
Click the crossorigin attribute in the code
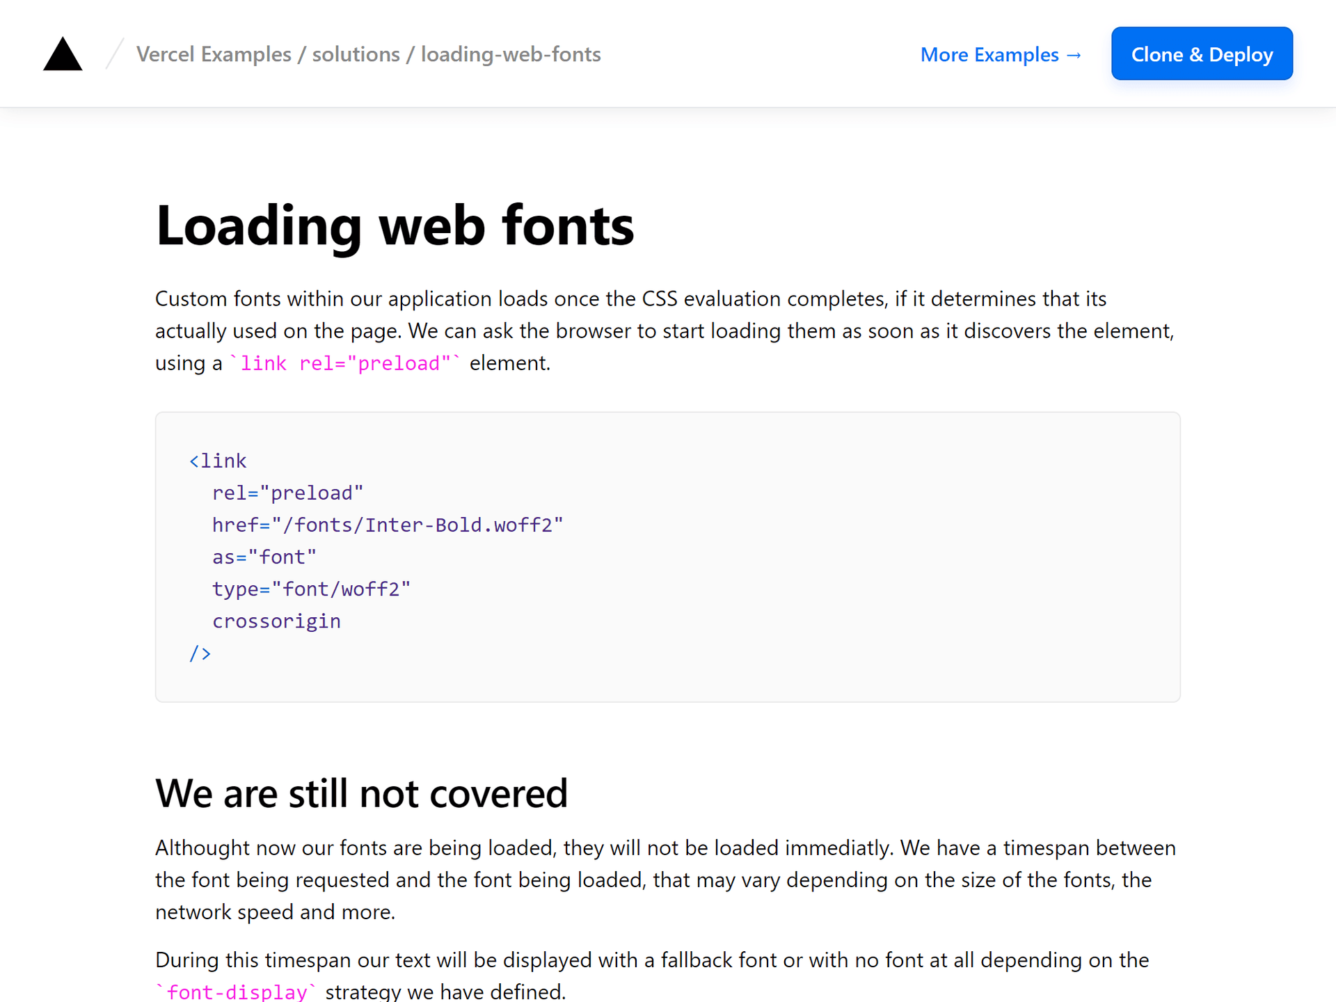(x=276, y=621)
